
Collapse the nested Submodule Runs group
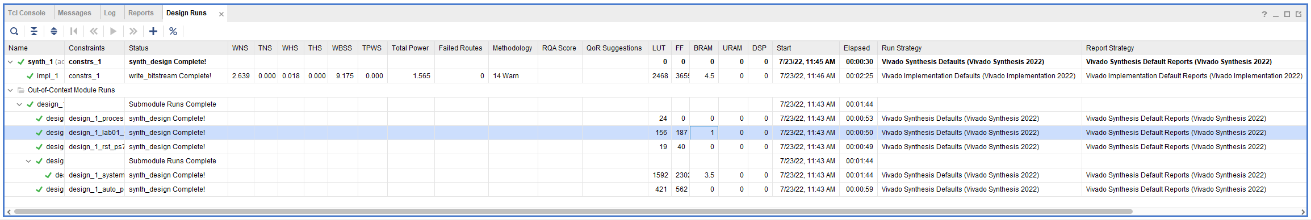pyautogui.click(x=28, y=161)
